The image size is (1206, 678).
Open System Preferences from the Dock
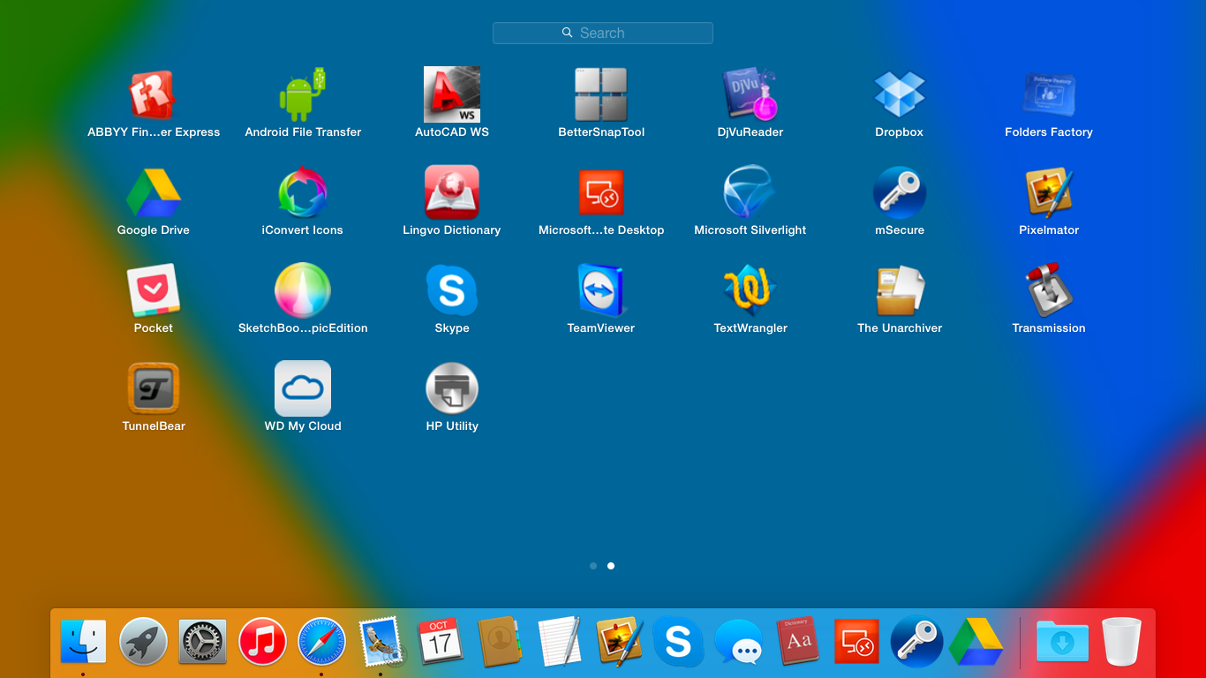[x=202, y=641]
